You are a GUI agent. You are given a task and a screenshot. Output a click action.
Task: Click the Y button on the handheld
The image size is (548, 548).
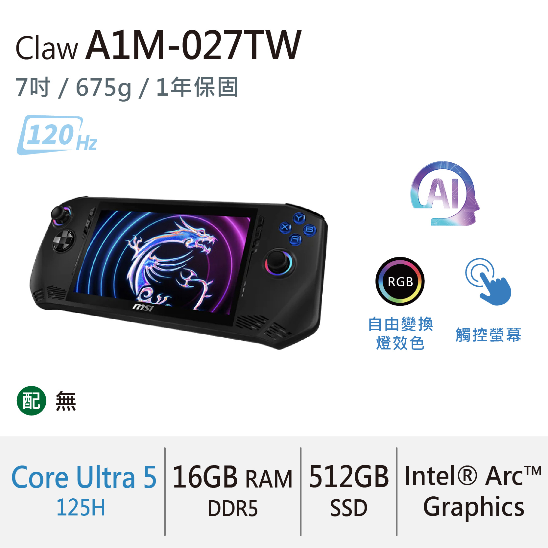point(299,218)
